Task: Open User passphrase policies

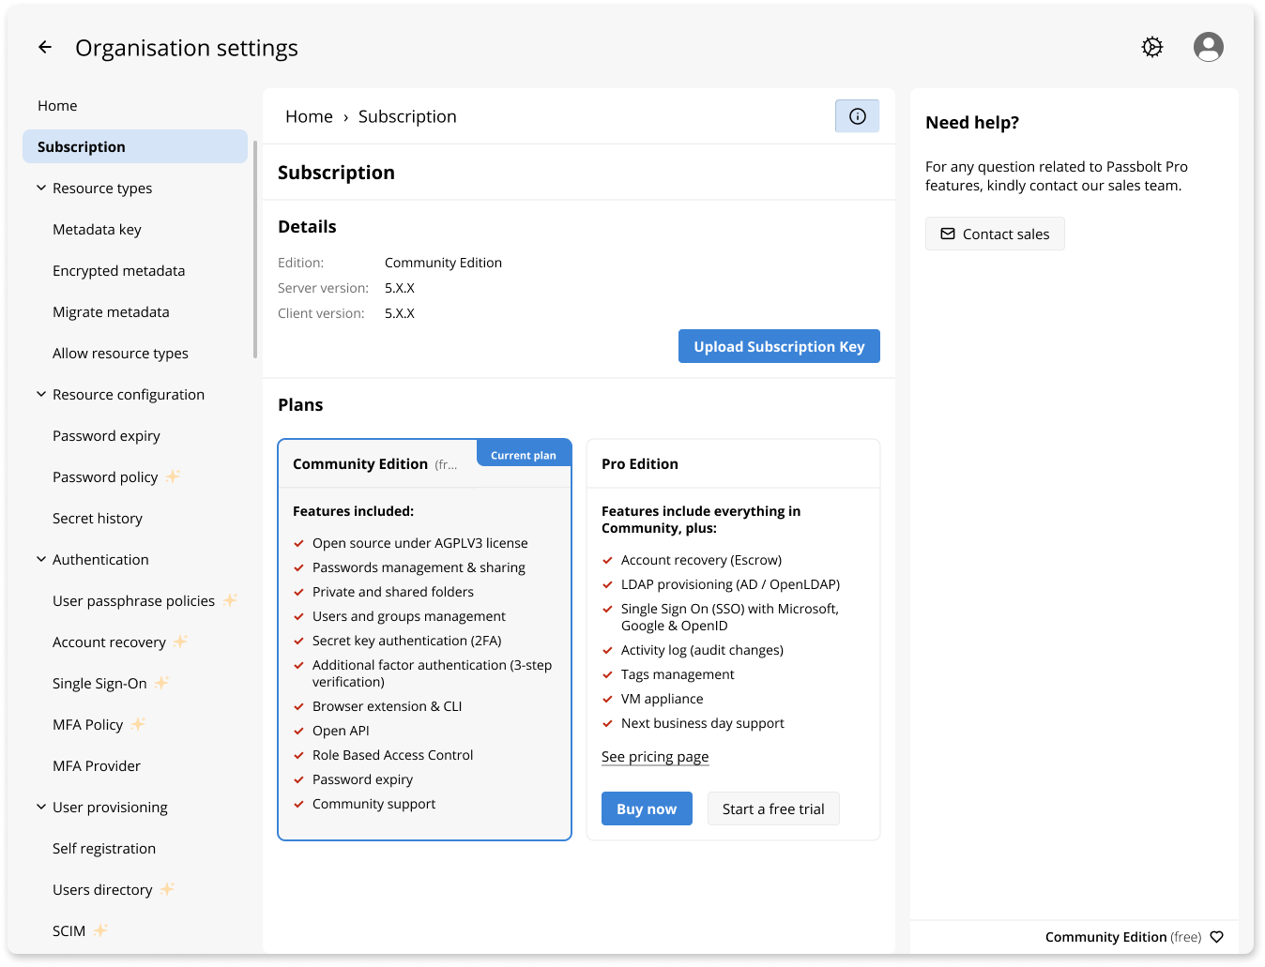Action: [x=133, y=601]
